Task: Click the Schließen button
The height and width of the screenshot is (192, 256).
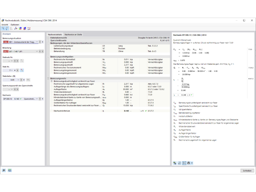Action: click(247, 171)
